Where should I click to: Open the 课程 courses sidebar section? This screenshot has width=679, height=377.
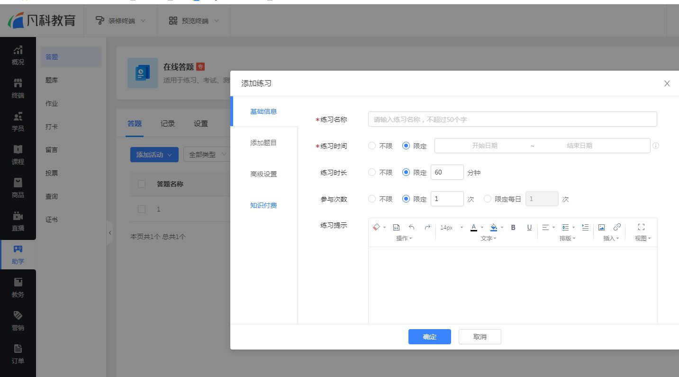(18, 155)
